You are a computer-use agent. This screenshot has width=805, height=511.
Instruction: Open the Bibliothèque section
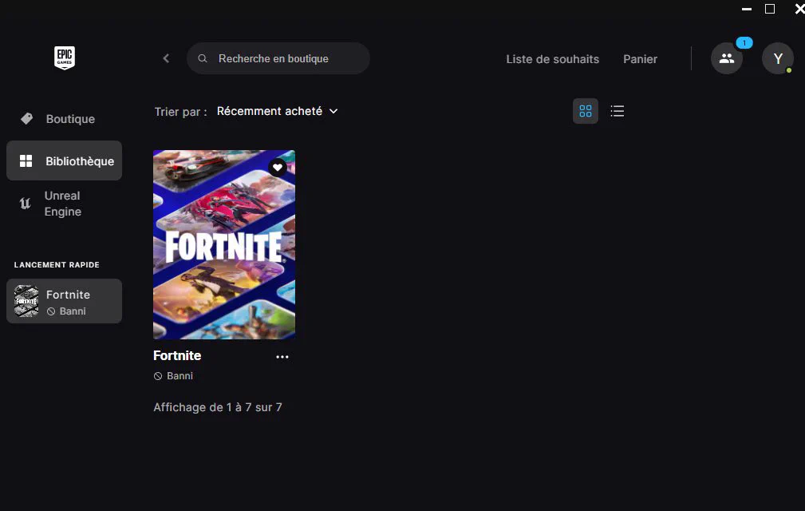tap(64, 160)
